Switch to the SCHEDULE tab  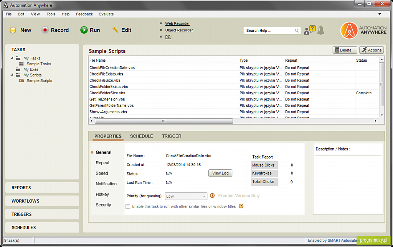click(141, 136)
